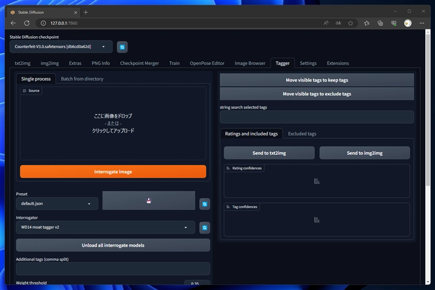
Task: Open the read aloud icon in browser toolbar
Action: (x=326, y=23)
